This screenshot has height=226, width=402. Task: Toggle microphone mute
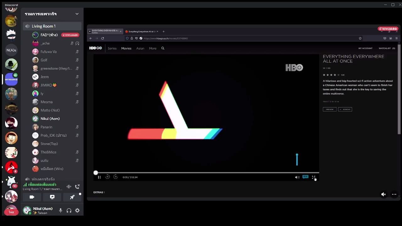click(61, 211)
